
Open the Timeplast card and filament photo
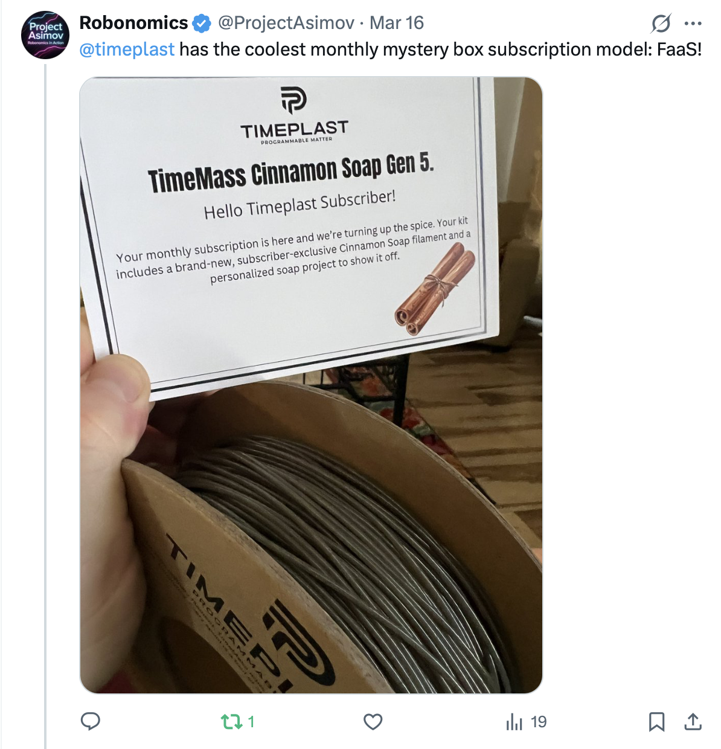311,385
